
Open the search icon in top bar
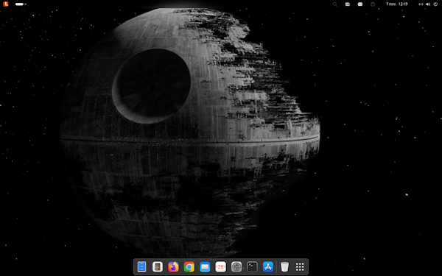click(335, 4)
